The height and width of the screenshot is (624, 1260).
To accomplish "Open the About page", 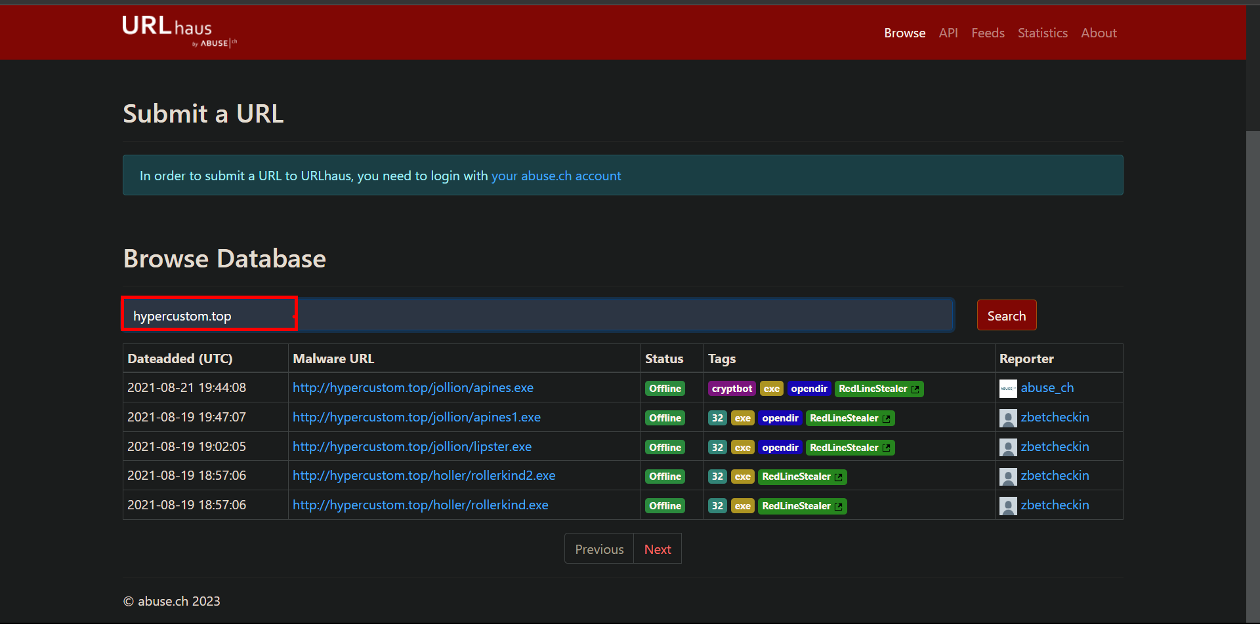I will pos(1098,33).
